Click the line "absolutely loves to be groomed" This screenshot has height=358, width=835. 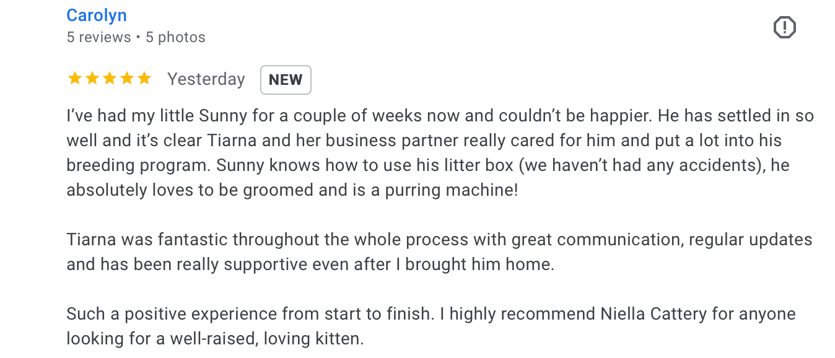[x=292, y=190]
